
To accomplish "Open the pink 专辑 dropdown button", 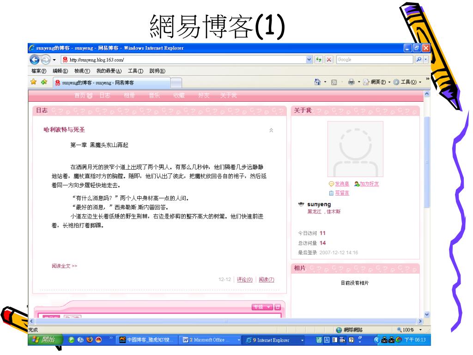I will point(262,307).
